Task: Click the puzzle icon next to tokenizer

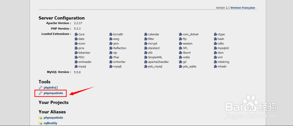Action: pos(76,53)
